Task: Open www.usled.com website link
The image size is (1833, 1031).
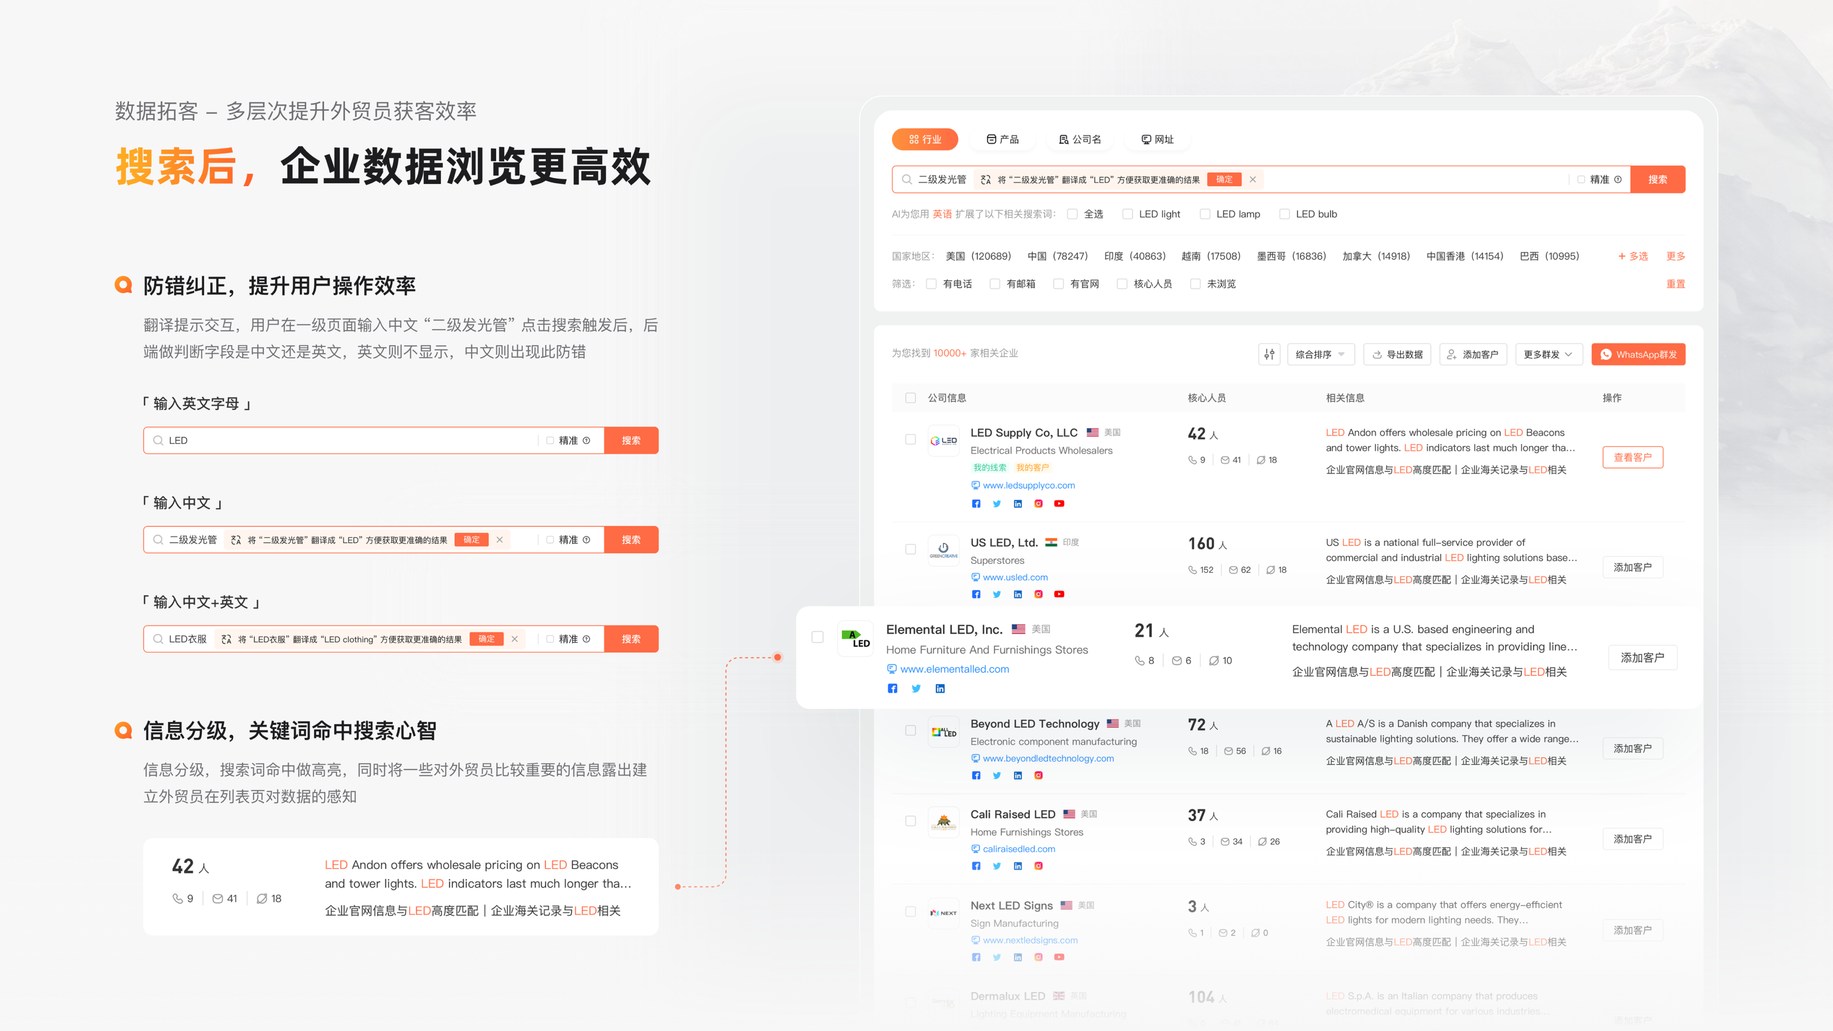Action: (x=1015, y=577)
